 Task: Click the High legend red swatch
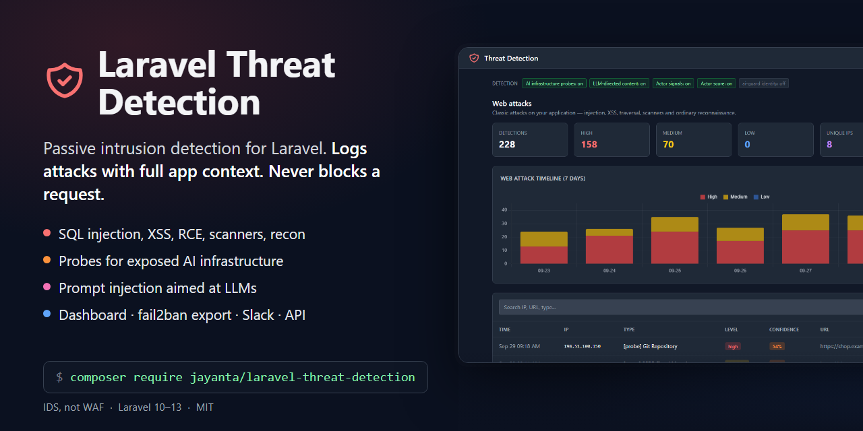click(x=703, y=197)
